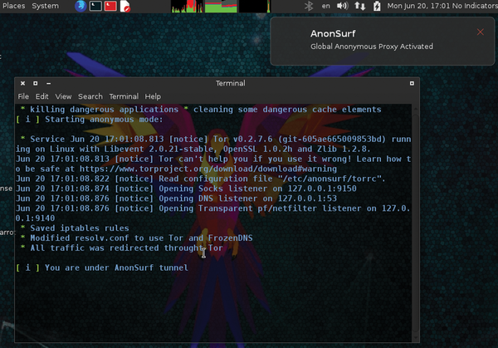The width and height of the screenshot is (498, 348).
Task: Open the document editor launcher icon
Action: (x=124, y=6)
